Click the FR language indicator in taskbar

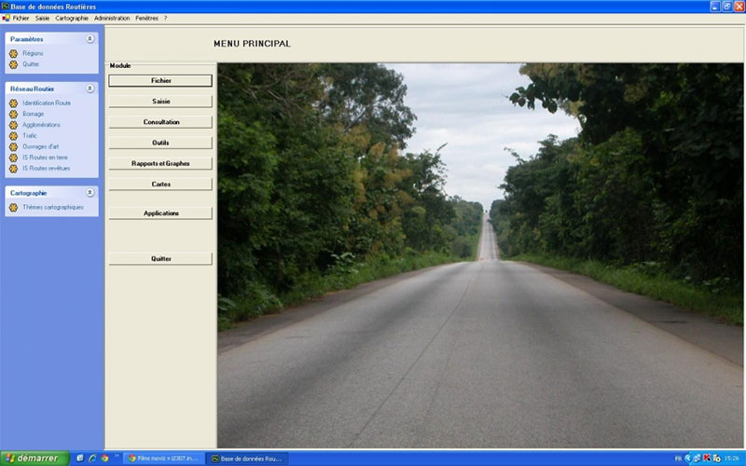679,459
